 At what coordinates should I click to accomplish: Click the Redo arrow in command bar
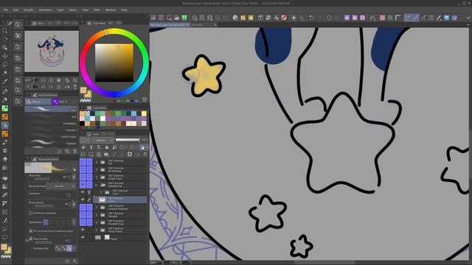tap(320, 18)
